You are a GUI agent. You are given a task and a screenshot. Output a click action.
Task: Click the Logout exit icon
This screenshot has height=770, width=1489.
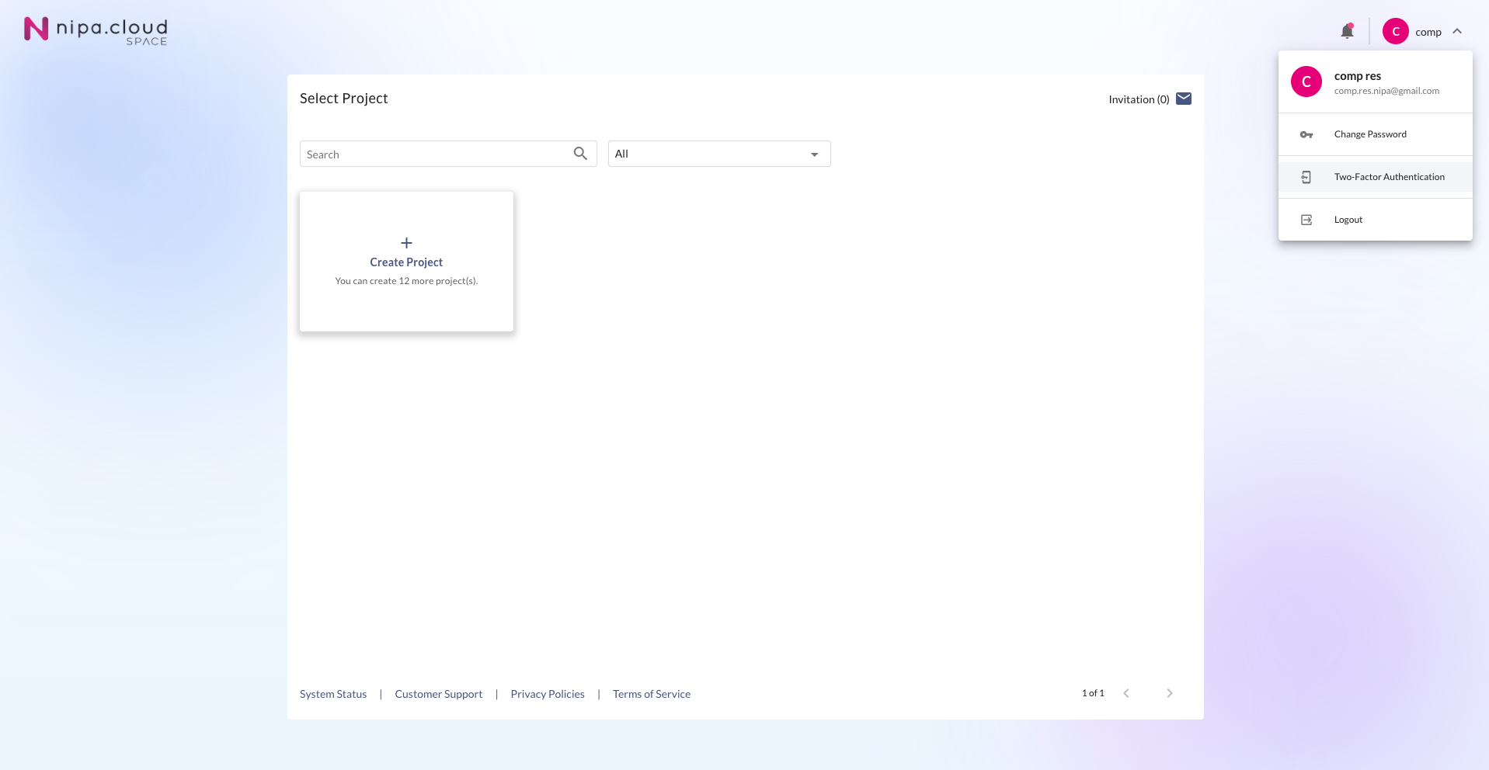(1306, 220)
